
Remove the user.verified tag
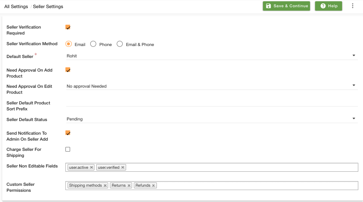click(123, 167)
